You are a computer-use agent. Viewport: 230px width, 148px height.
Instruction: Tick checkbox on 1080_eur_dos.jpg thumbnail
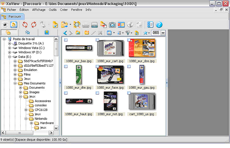pyautogui.click(x=129, y=40)
